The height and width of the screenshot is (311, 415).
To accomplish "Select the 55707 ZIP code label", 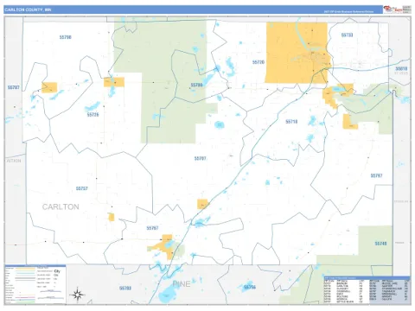I will pos(200,159).
